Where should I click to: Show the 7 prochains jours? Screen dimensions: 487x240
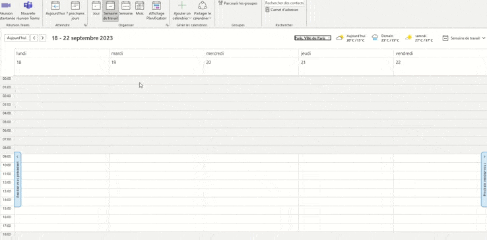pos(75,11)
